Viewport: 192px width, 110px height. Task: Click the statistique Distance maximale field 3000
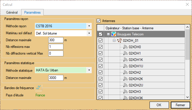[56, 78]
